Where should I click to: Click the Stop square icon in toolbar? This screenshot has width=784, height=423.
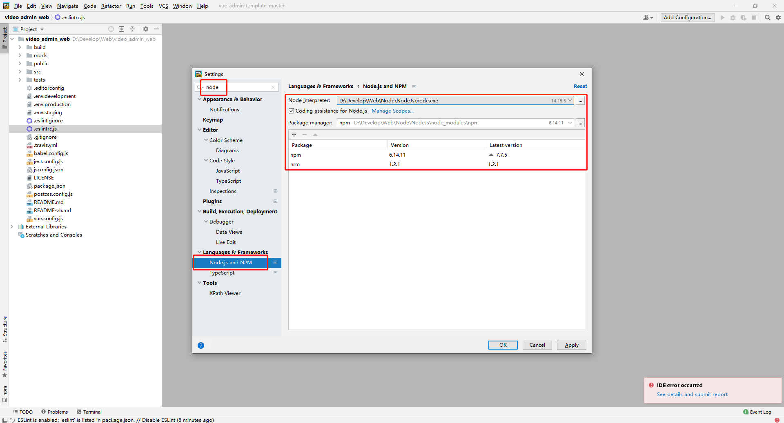[754, 18]
